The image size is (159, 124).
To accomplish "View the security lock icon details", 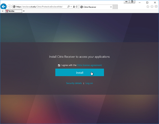I will (x=74, y=7).
